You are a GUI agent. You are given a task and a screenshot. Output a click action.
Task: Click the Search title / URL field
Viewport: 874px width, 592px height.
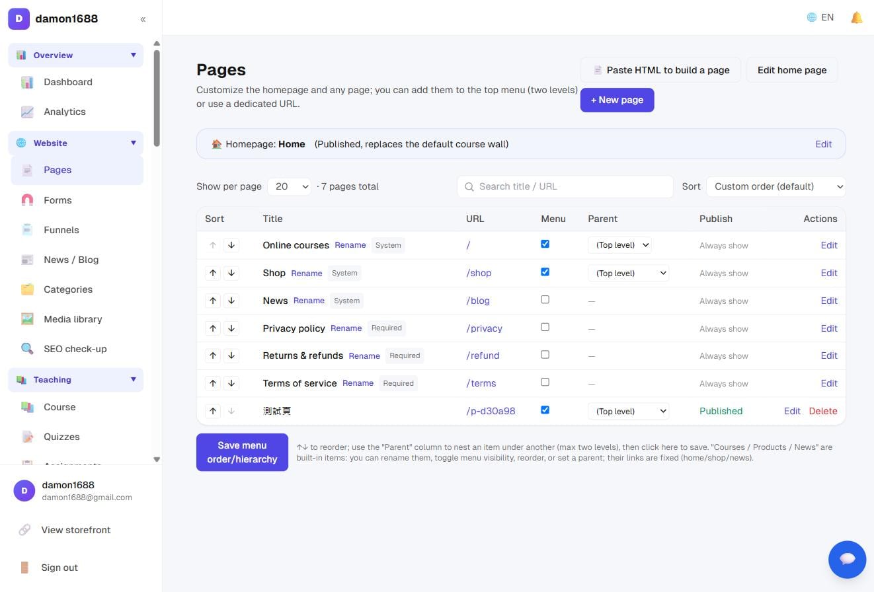565,186
